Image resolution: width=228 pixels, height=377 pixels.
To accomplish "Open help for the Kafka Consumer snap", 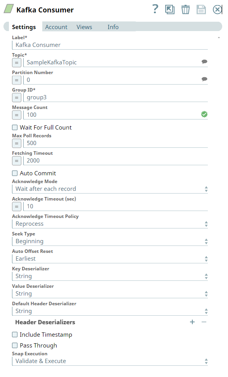I will click(x=155, y=9).
